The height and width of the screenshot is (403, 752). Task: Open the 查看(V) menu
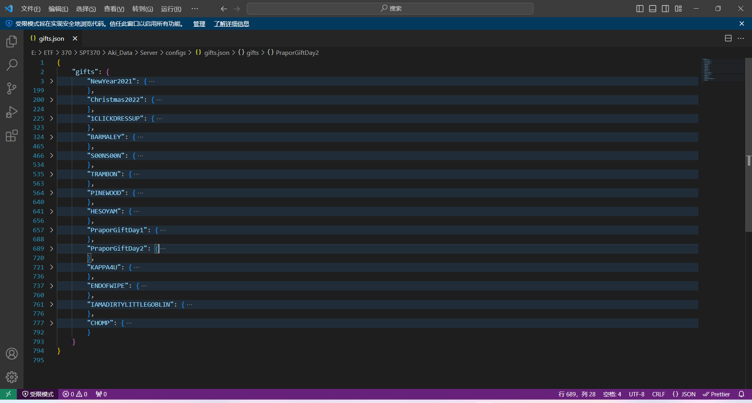pos(114,9)
